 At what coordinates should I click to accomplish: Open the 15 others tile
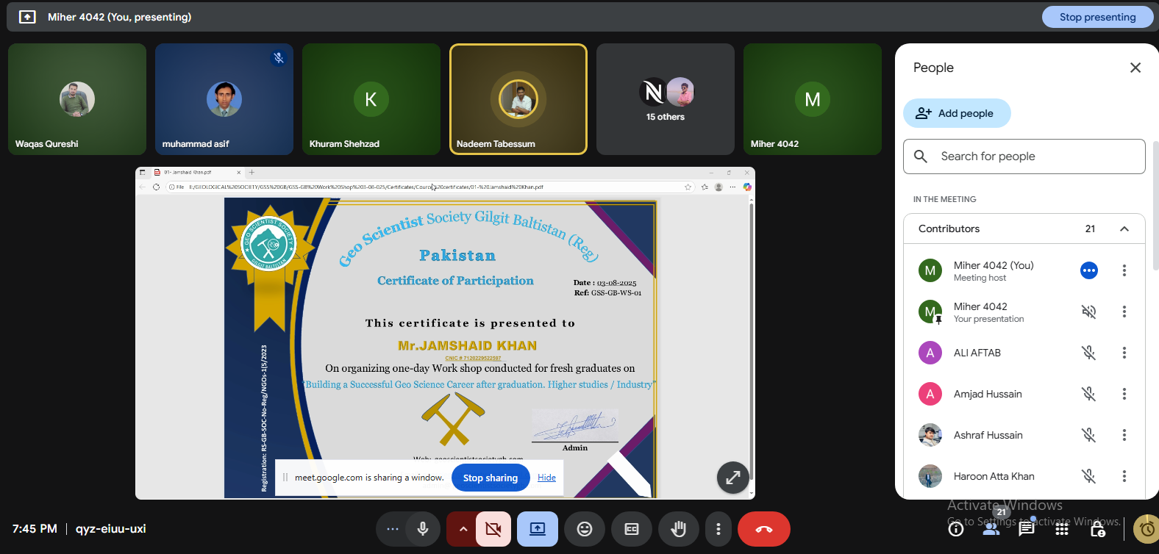[x=666, y=99]
